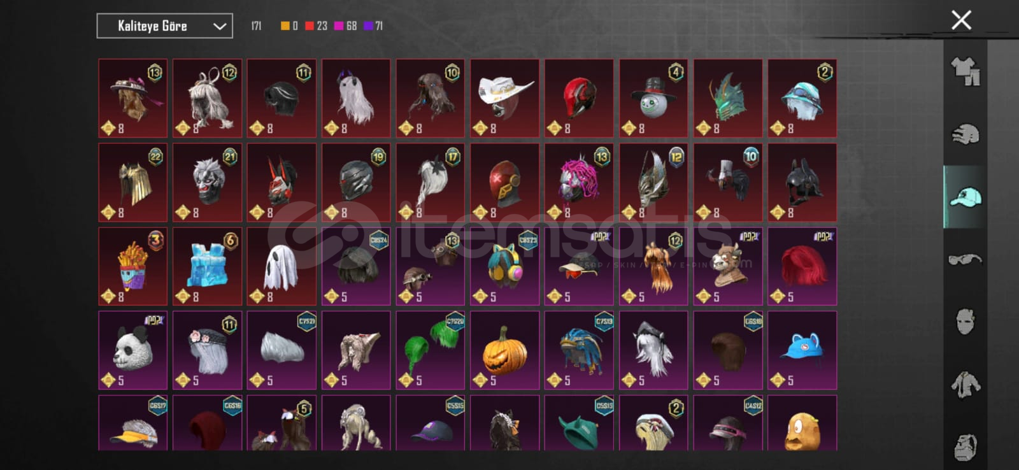
Task: Select the pumpkin head item
Action: click(x=504, y=350)
